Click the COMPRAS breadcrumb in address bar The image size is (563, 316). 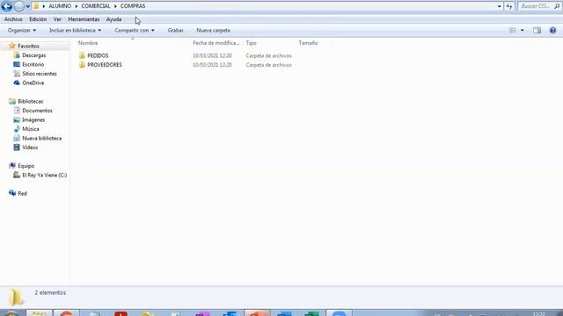(133, 6)
